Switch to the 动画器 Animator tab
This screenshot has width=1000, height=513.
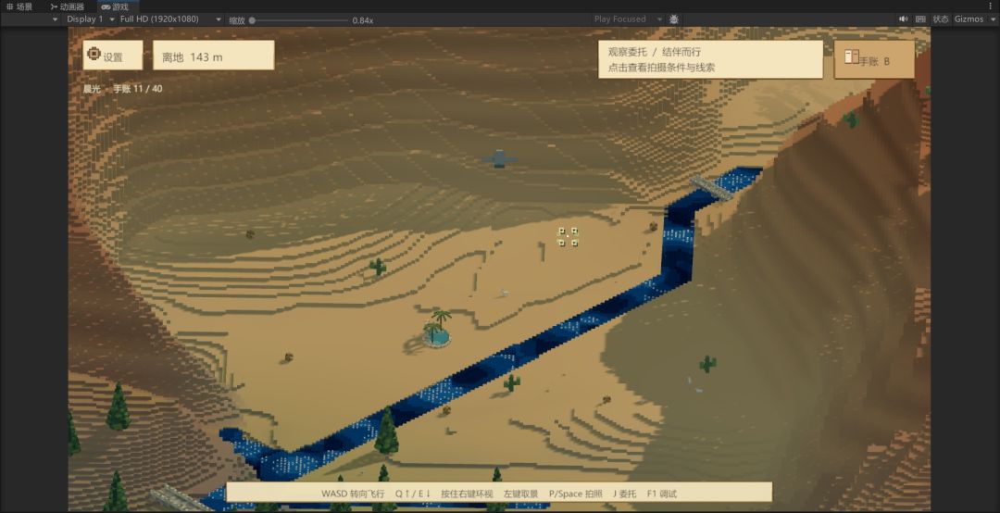click(68, 6)
